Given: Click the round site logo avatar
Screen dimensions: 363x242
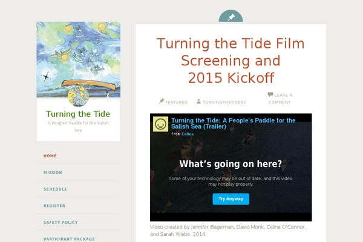Looking at the screenshot, I should click(x=78, y=96).
